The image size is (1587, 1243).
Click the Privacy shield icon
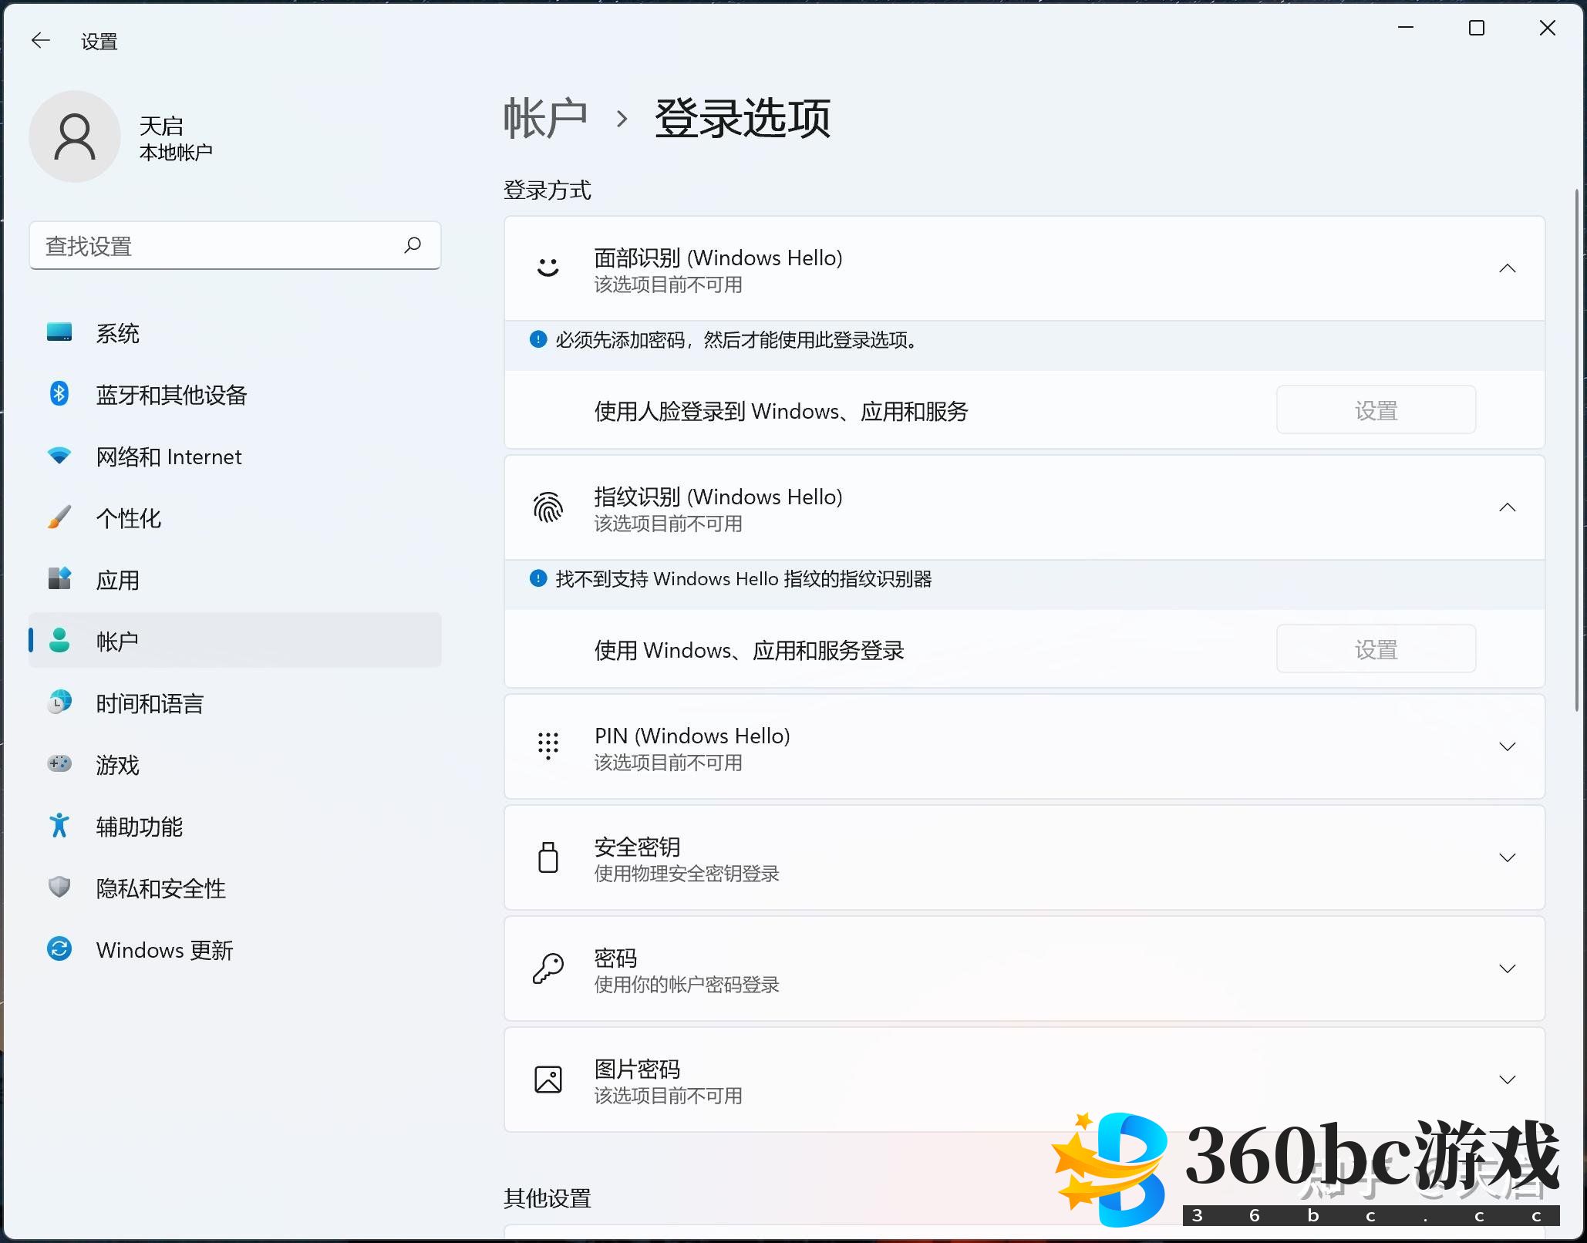59,888
